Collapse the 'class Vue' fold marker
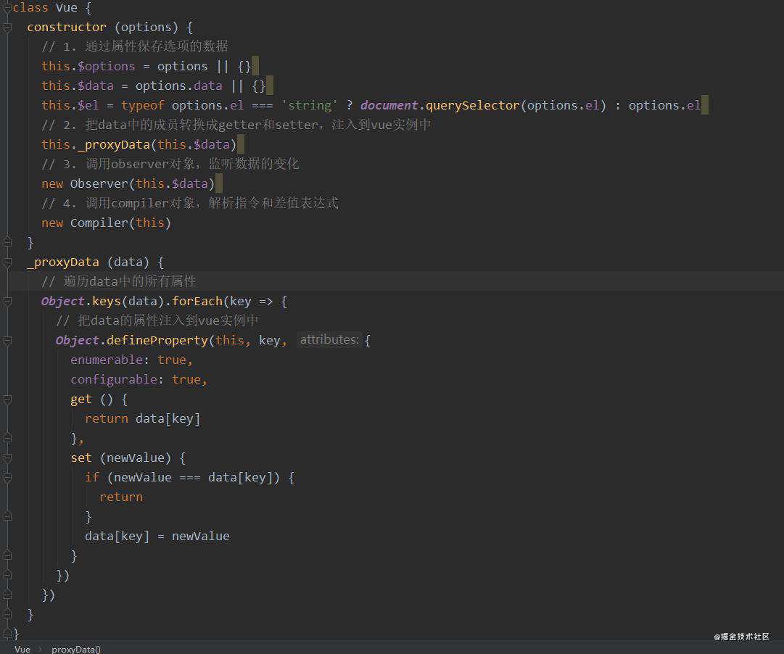This screenshot has width=784, height=654. [7, 7]
